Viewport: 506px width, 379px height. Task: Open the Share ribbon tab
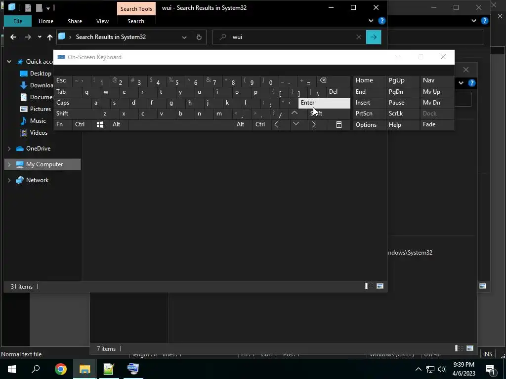pos(75,21)
